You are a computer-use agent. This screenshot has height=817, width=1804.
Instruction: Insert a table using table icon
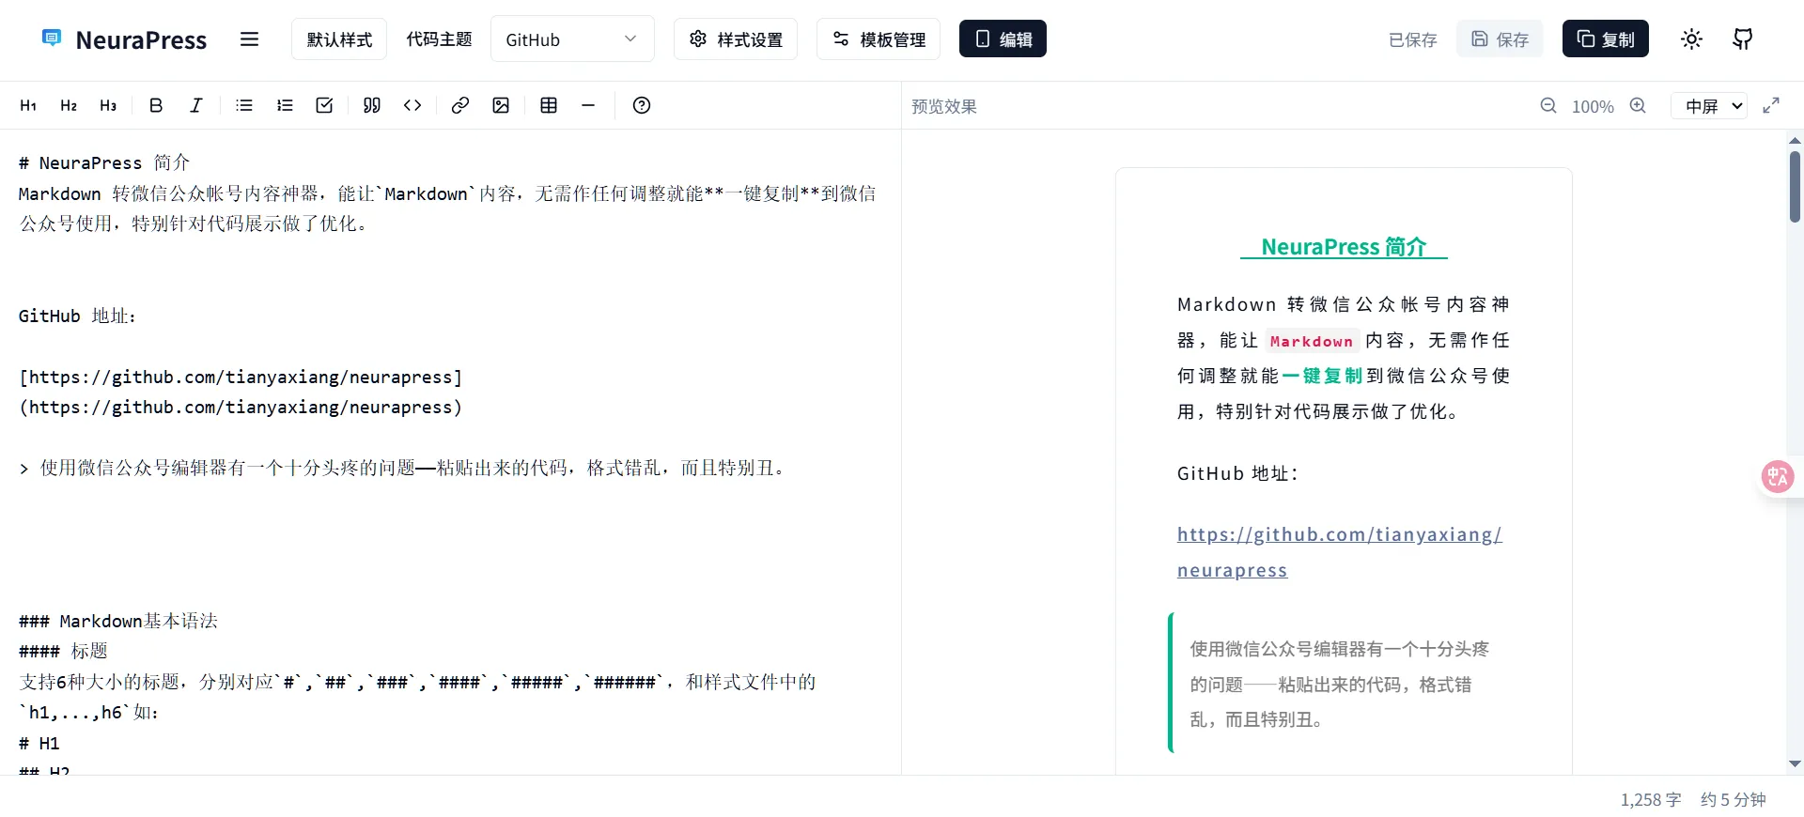[x=549, y=105]
